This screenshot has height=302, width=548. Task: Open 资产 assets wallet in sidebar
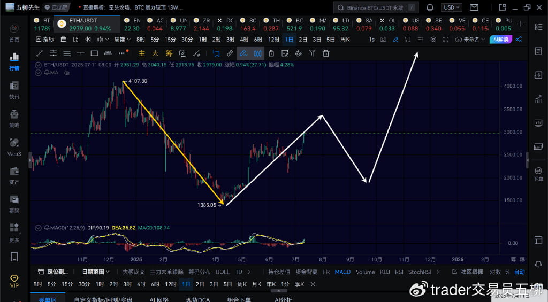coord(14,176)
